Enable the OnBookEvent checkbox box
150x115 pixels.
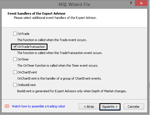(x=15, y=85)
